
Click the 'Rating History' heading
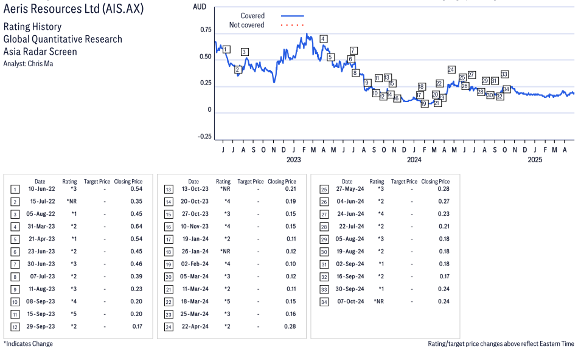(32, 27)
